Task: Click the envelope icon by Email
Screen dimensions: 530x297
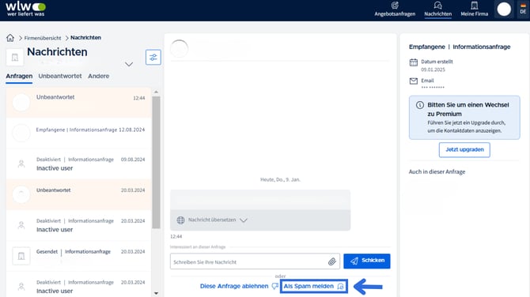Action: [414, 81]
